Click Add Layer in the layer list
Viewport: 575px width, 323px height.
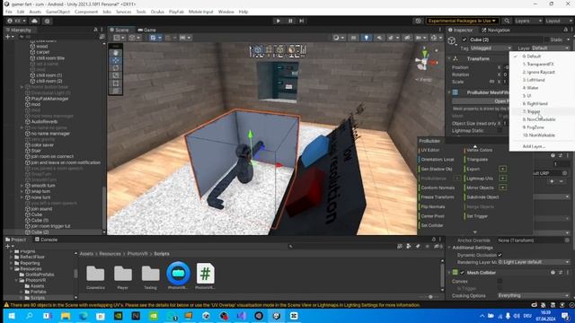(x=542, y=146)
